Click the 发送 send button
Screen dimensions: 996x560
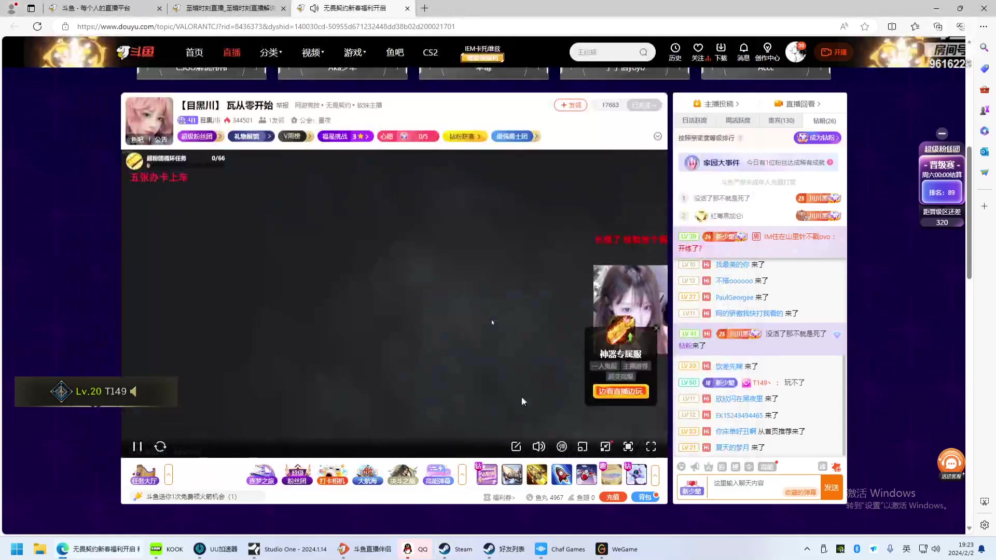[832, 487]
